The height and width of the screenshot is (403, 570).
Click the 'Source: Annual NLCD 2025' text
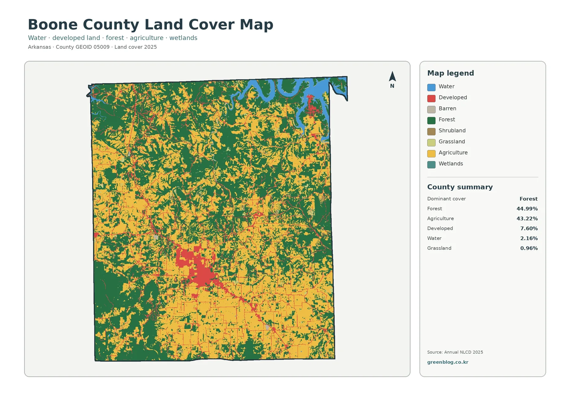455,352
